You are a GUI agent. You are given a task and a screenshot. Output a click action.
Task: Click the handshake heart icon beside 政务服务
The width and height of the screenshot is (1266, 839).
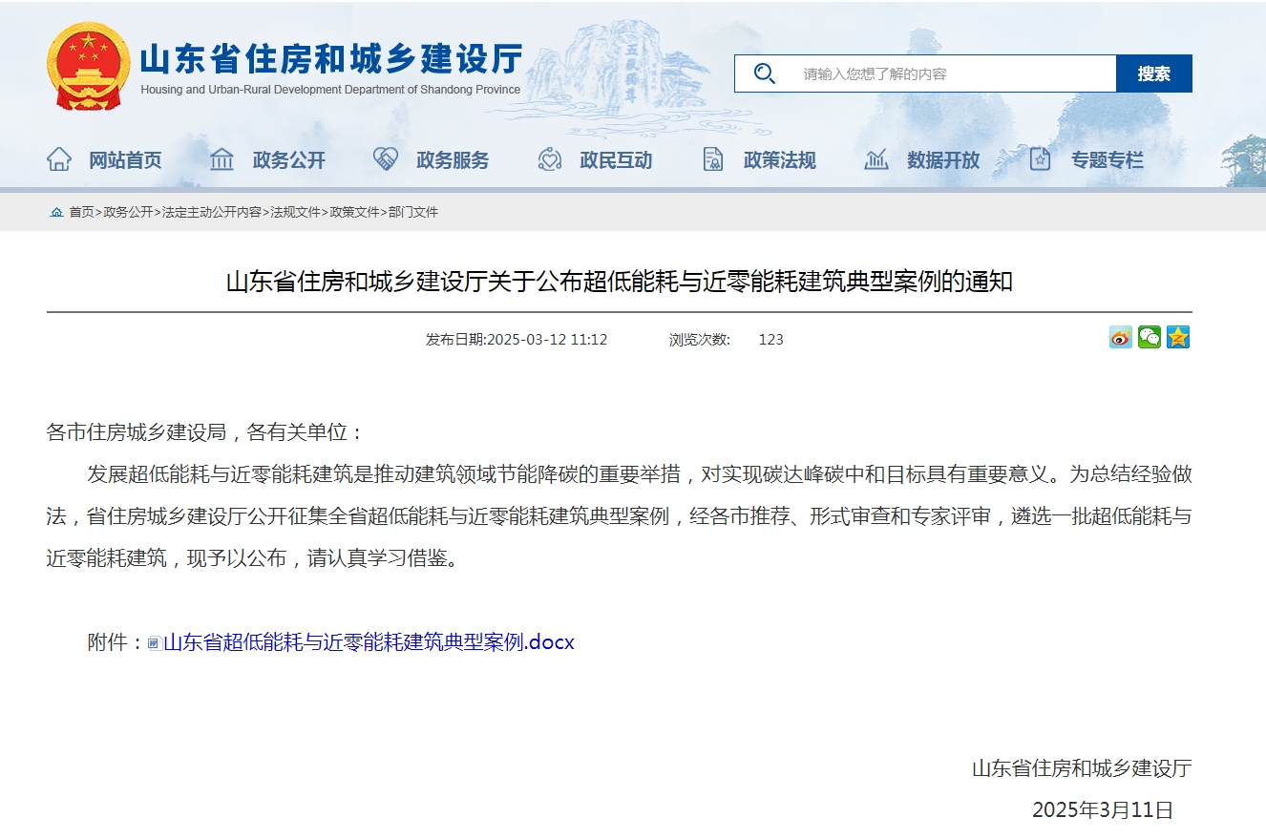coord(385,159)
